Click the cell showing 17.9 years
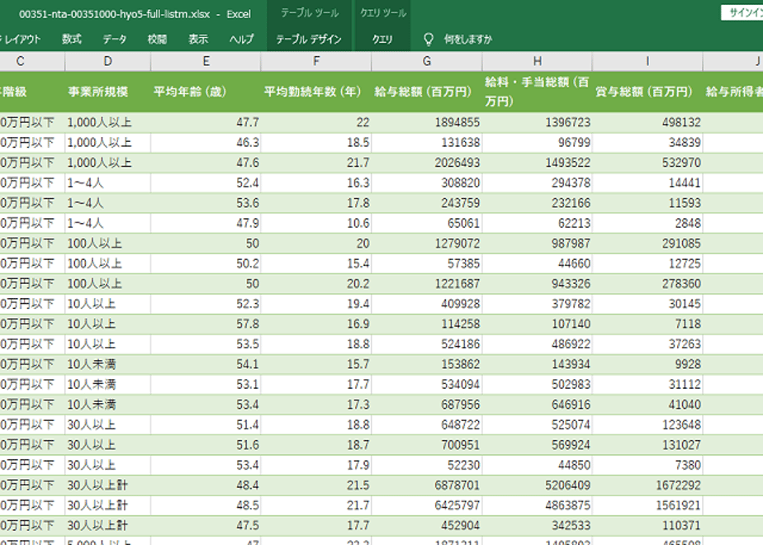Viewport: 763px width, 545px height. tap(316, 466)
